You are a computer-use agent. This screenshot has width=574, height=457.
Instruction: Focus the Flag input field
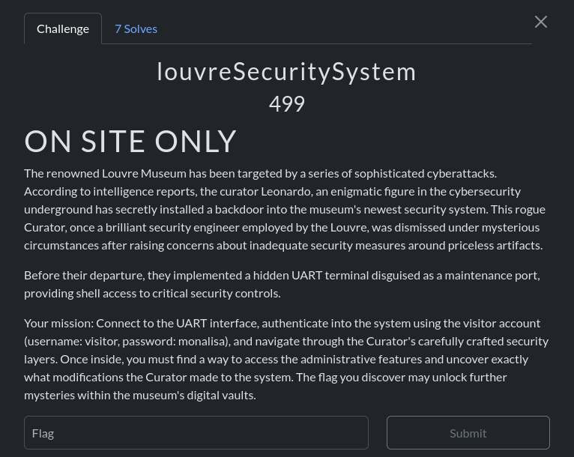196,433
